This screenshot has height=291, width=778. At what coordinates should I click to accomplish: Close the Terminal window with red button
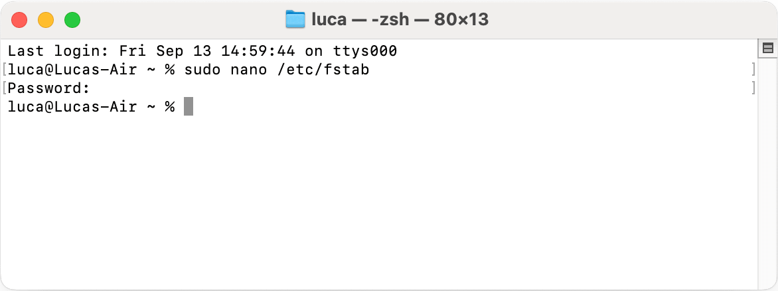point(19,20)
